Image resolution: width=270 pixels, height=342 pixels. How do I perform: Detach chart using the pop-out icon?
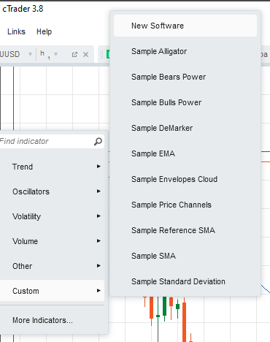click(74, 55)
